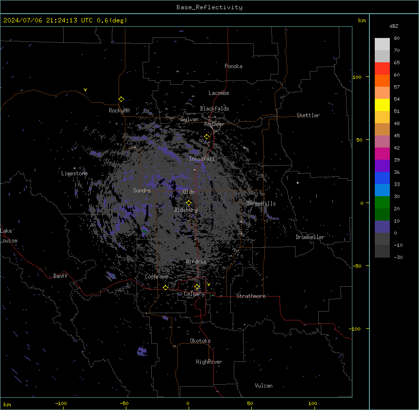Viewport: 419px width, 410px height.
Task: Click the HighRiver label
Action: (209, 362)
